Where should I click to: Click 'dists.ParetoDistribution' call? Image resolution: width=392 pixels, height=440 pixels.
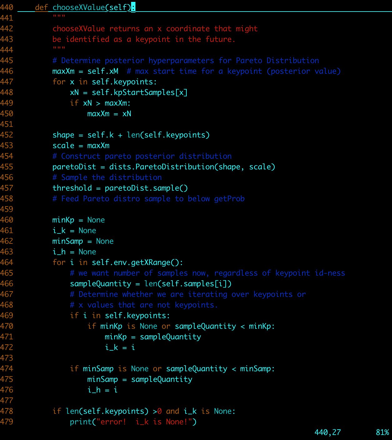click(161, 167)
